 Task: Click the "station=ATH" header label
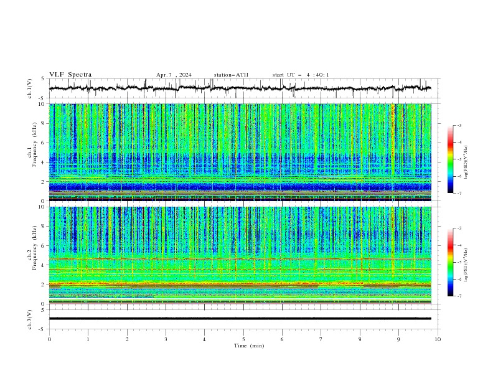[231, 75]
